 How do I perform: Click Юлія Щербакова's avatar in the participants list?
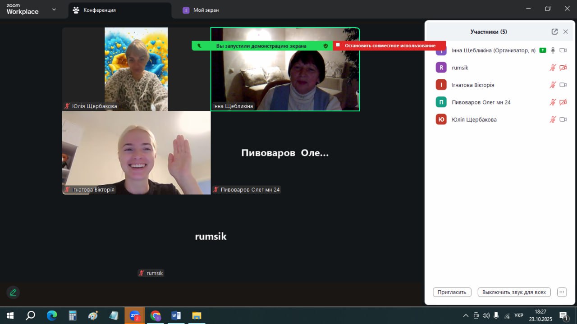(441, 119)
